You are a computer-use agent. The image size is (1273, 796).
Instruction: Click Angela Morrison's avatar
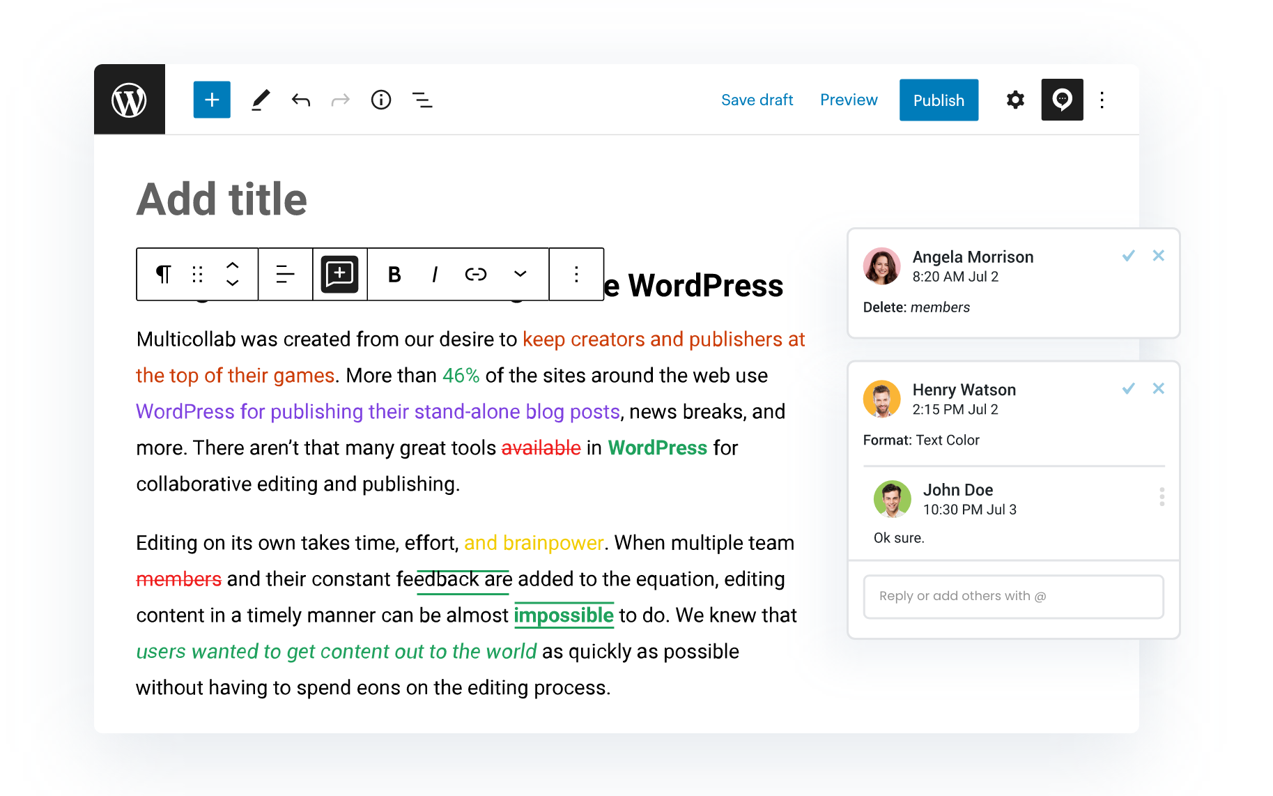(882, 266)
